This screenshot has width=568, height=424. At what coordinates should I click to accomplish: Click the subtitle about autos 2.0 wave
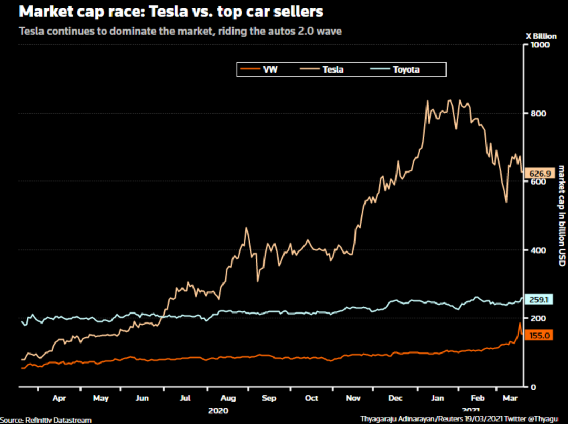180,31
